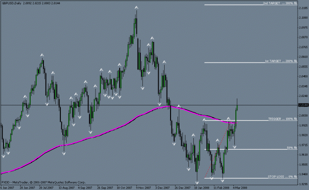Click the '28 Jun 2007' date label
Image resolution: width=309 pixels, height=190 pixels.
point(27,188)
